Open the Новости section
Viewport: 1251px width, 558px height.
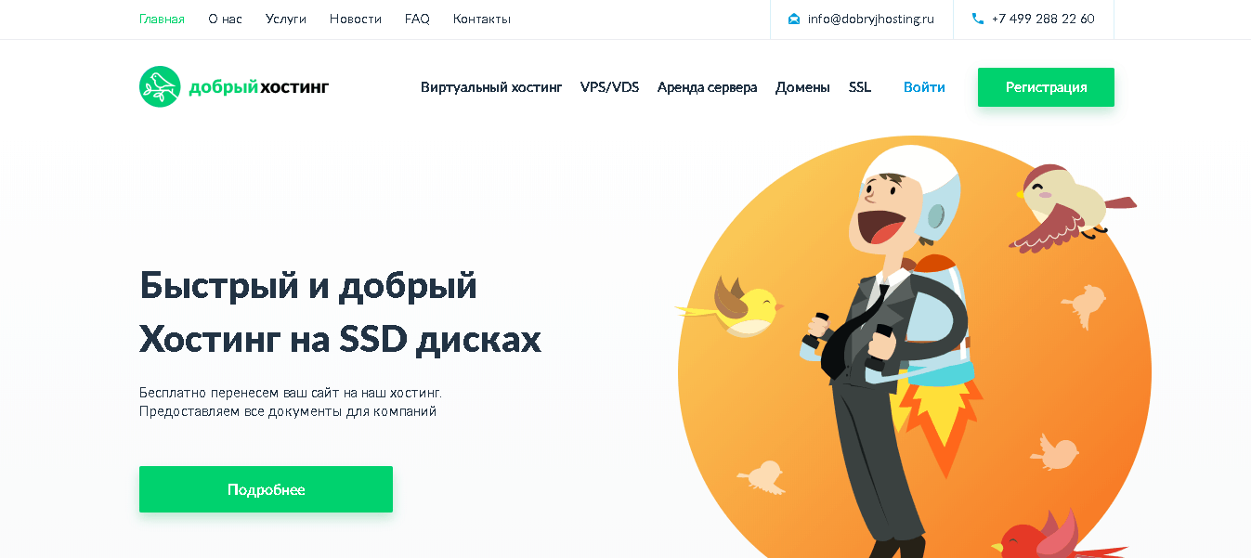(x=356, y=19)
